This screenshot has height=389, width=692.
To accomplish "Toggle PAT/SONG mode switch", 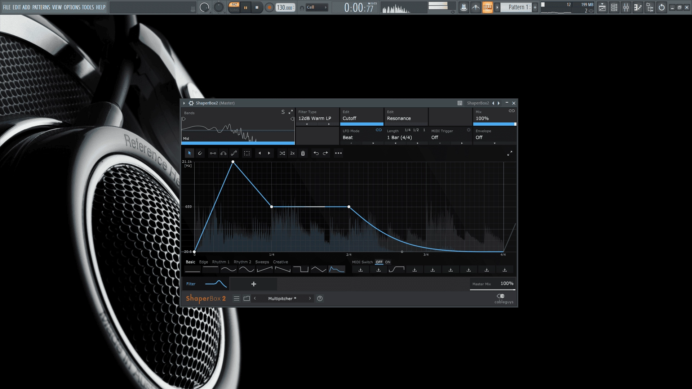I will point(234,7).
